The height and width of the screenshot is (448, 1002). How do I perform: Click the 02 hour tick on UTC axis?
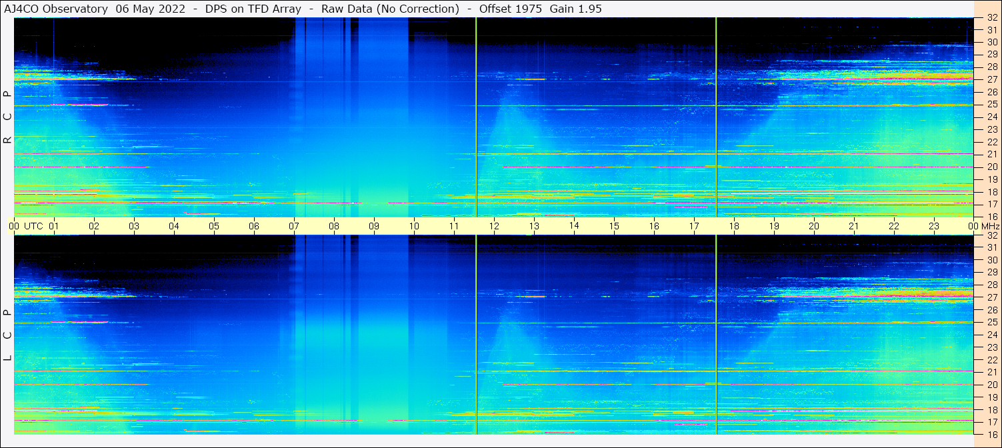94,226
